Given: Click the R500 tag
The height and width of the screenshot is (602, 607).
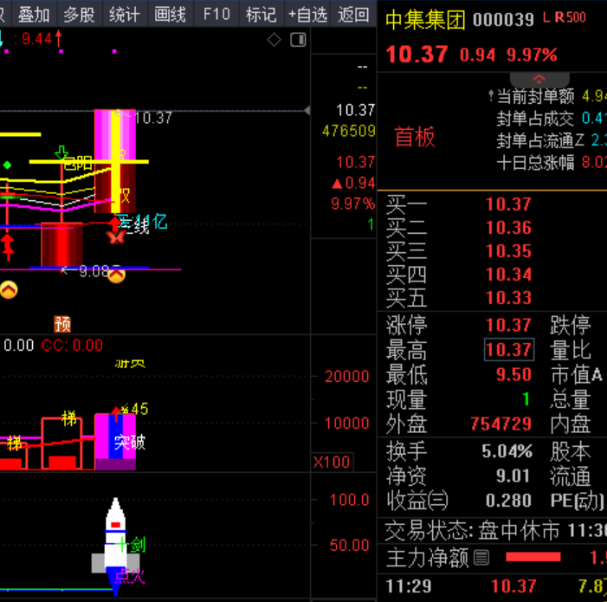Looking at the screenshot, I should [x=571, y=17].
